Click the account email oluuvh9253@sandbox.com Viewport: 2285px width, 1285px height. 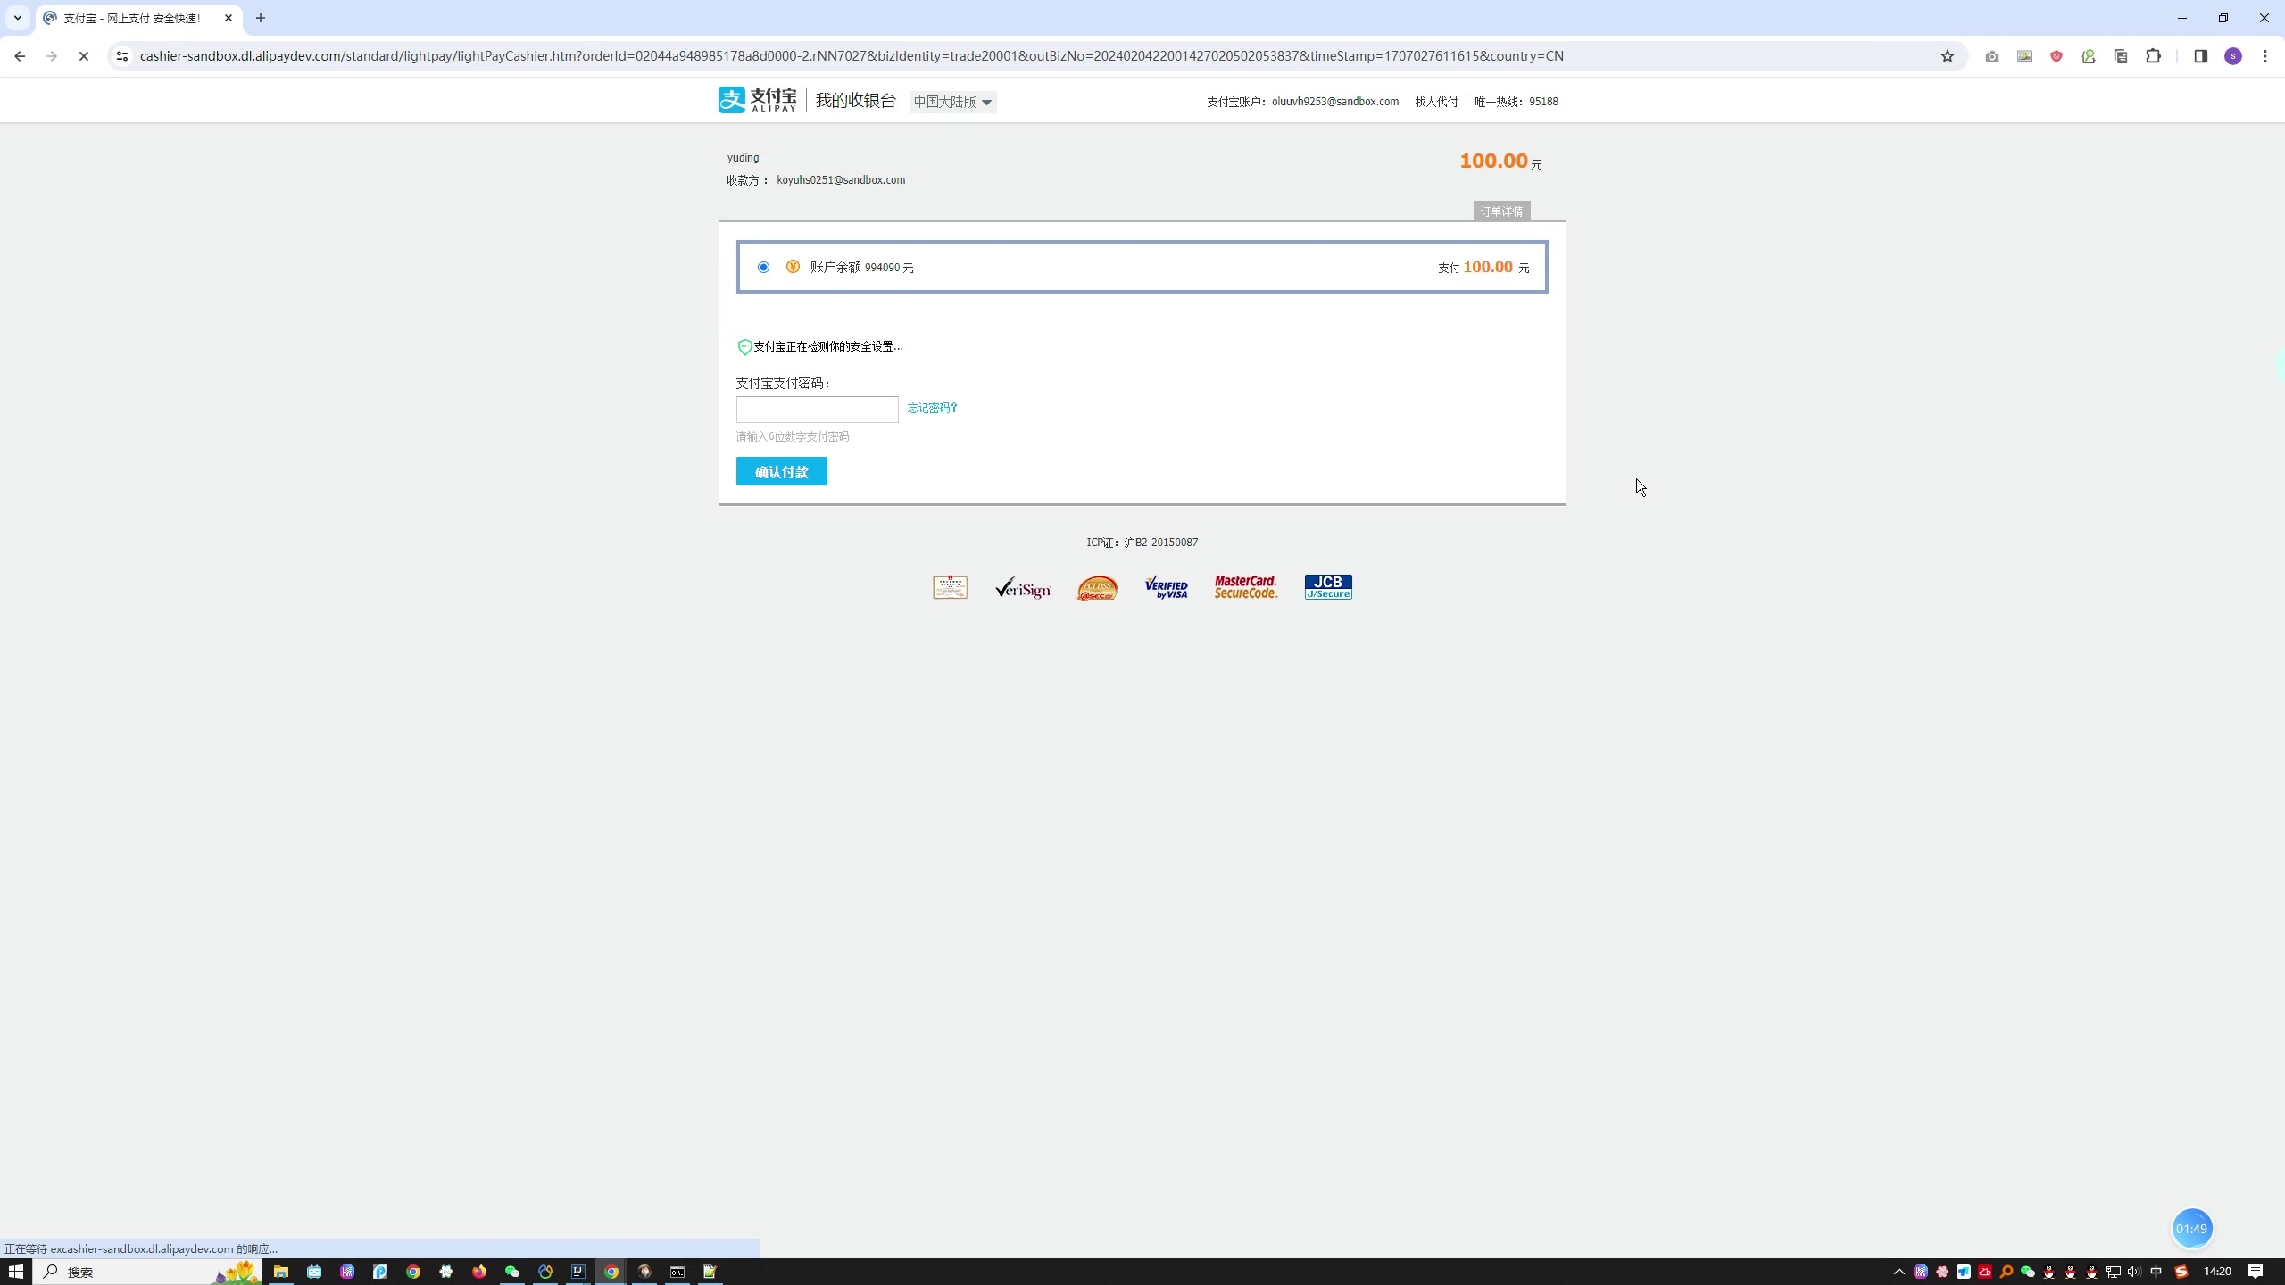click(1335, 102)
